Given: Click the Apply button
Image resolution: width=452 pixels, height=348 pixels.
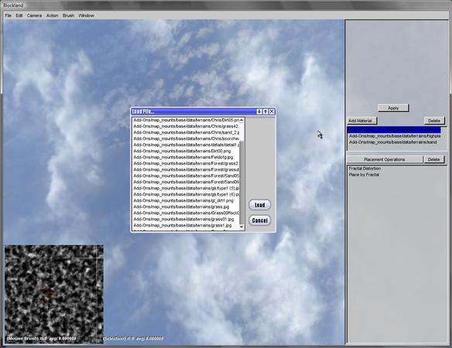Looking at the screenshot, I should click(x=393, y=108).
